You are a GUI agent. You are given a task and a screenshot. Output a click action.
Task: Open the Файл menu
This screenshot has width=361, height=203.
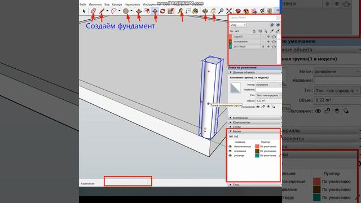point(83,5)
